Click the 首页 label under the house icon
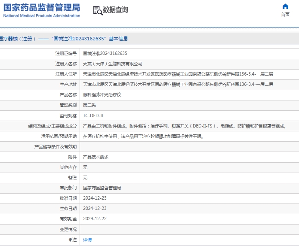This screenshot has width=299, height=249. coord(285,15)
